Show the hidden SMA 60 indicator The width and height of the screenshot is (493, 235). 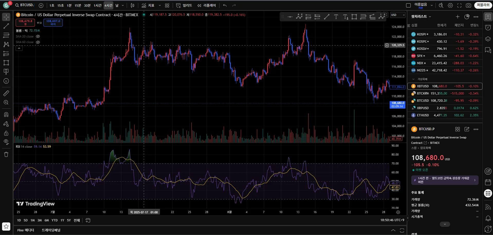click(x=38, y=42)
